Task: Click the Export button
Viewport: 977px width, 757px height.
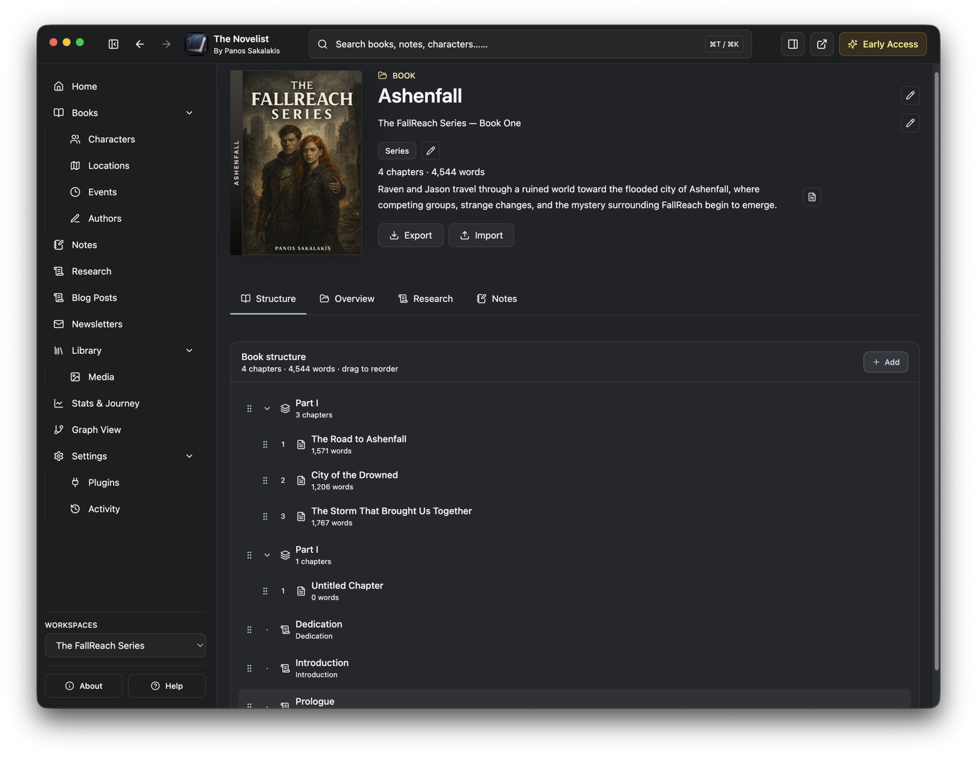Action: pos(410,235)
